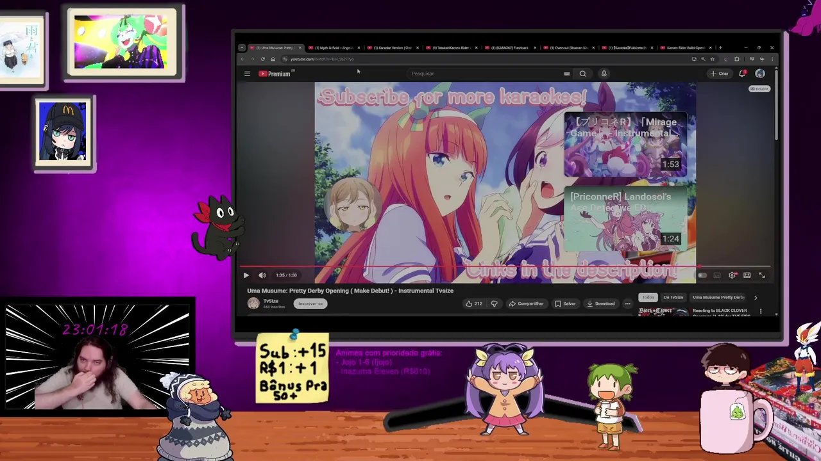Click Salvar to save video

tap(565, 303)
